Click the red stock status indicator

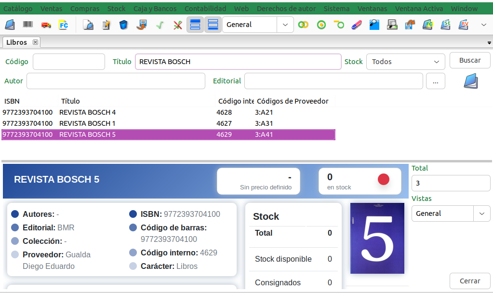[383, 179]
